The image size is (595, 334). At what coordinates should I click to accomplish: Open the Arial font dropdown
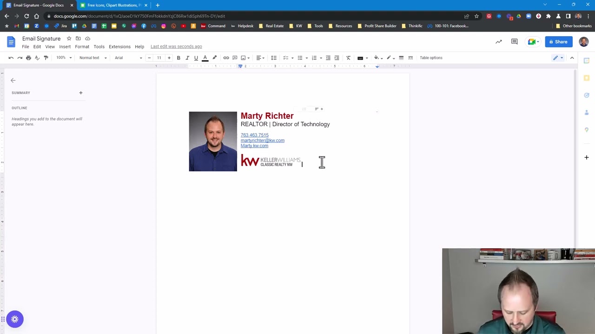coord(128,58)
